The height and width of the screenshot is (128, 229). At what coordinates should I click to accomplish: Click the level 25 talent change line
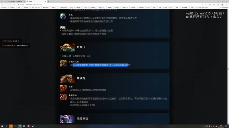(x=84, y=34)
